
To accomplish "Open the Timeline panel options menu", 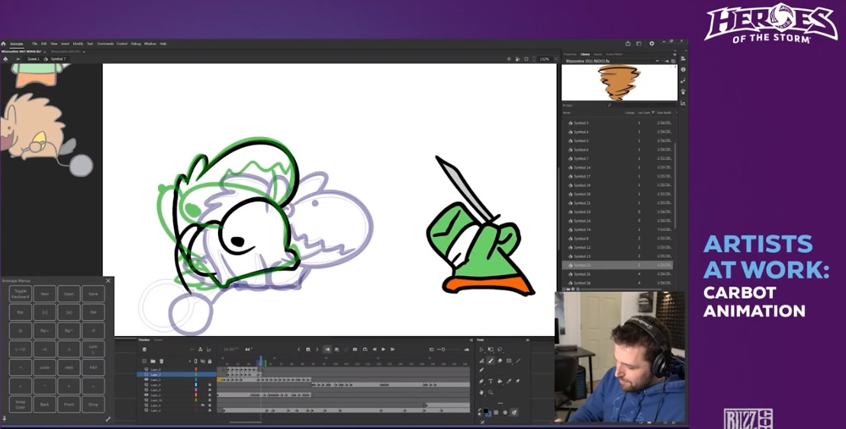I will coord(471,340).
